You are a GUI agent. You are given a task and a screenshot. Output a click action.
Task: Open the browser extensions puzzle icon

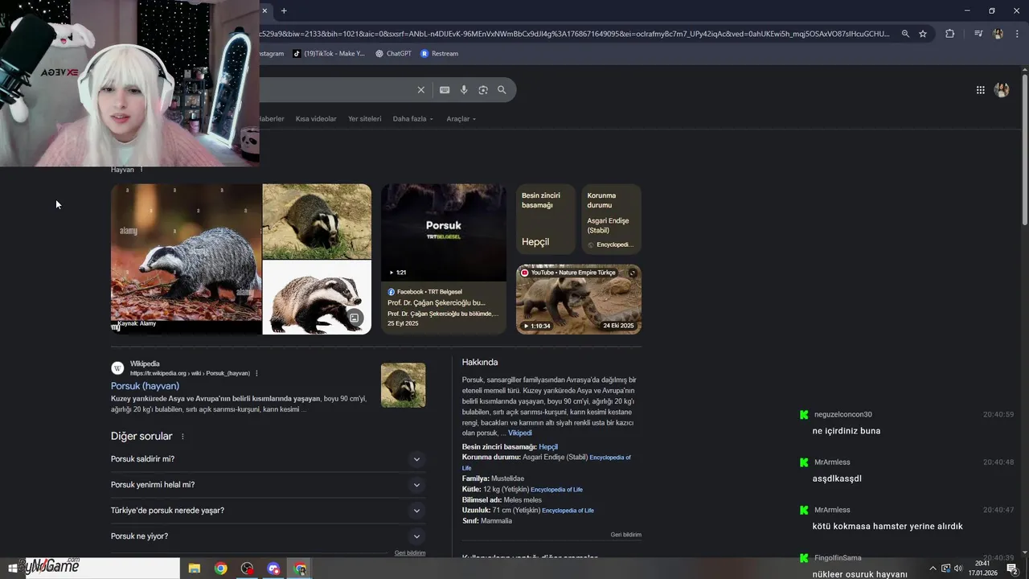[x=949, y=34]
